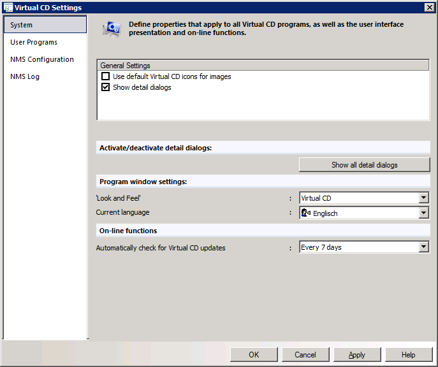This screenshot has width=438, height=367.
Task: Open the 'Look and Feel' dropdown arrow
Action: pos(424,198)
